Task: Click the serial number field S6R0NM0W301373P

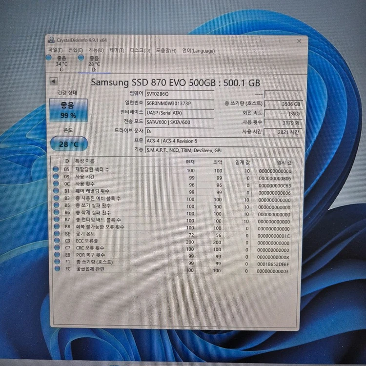Action: [x=179, y=103]
